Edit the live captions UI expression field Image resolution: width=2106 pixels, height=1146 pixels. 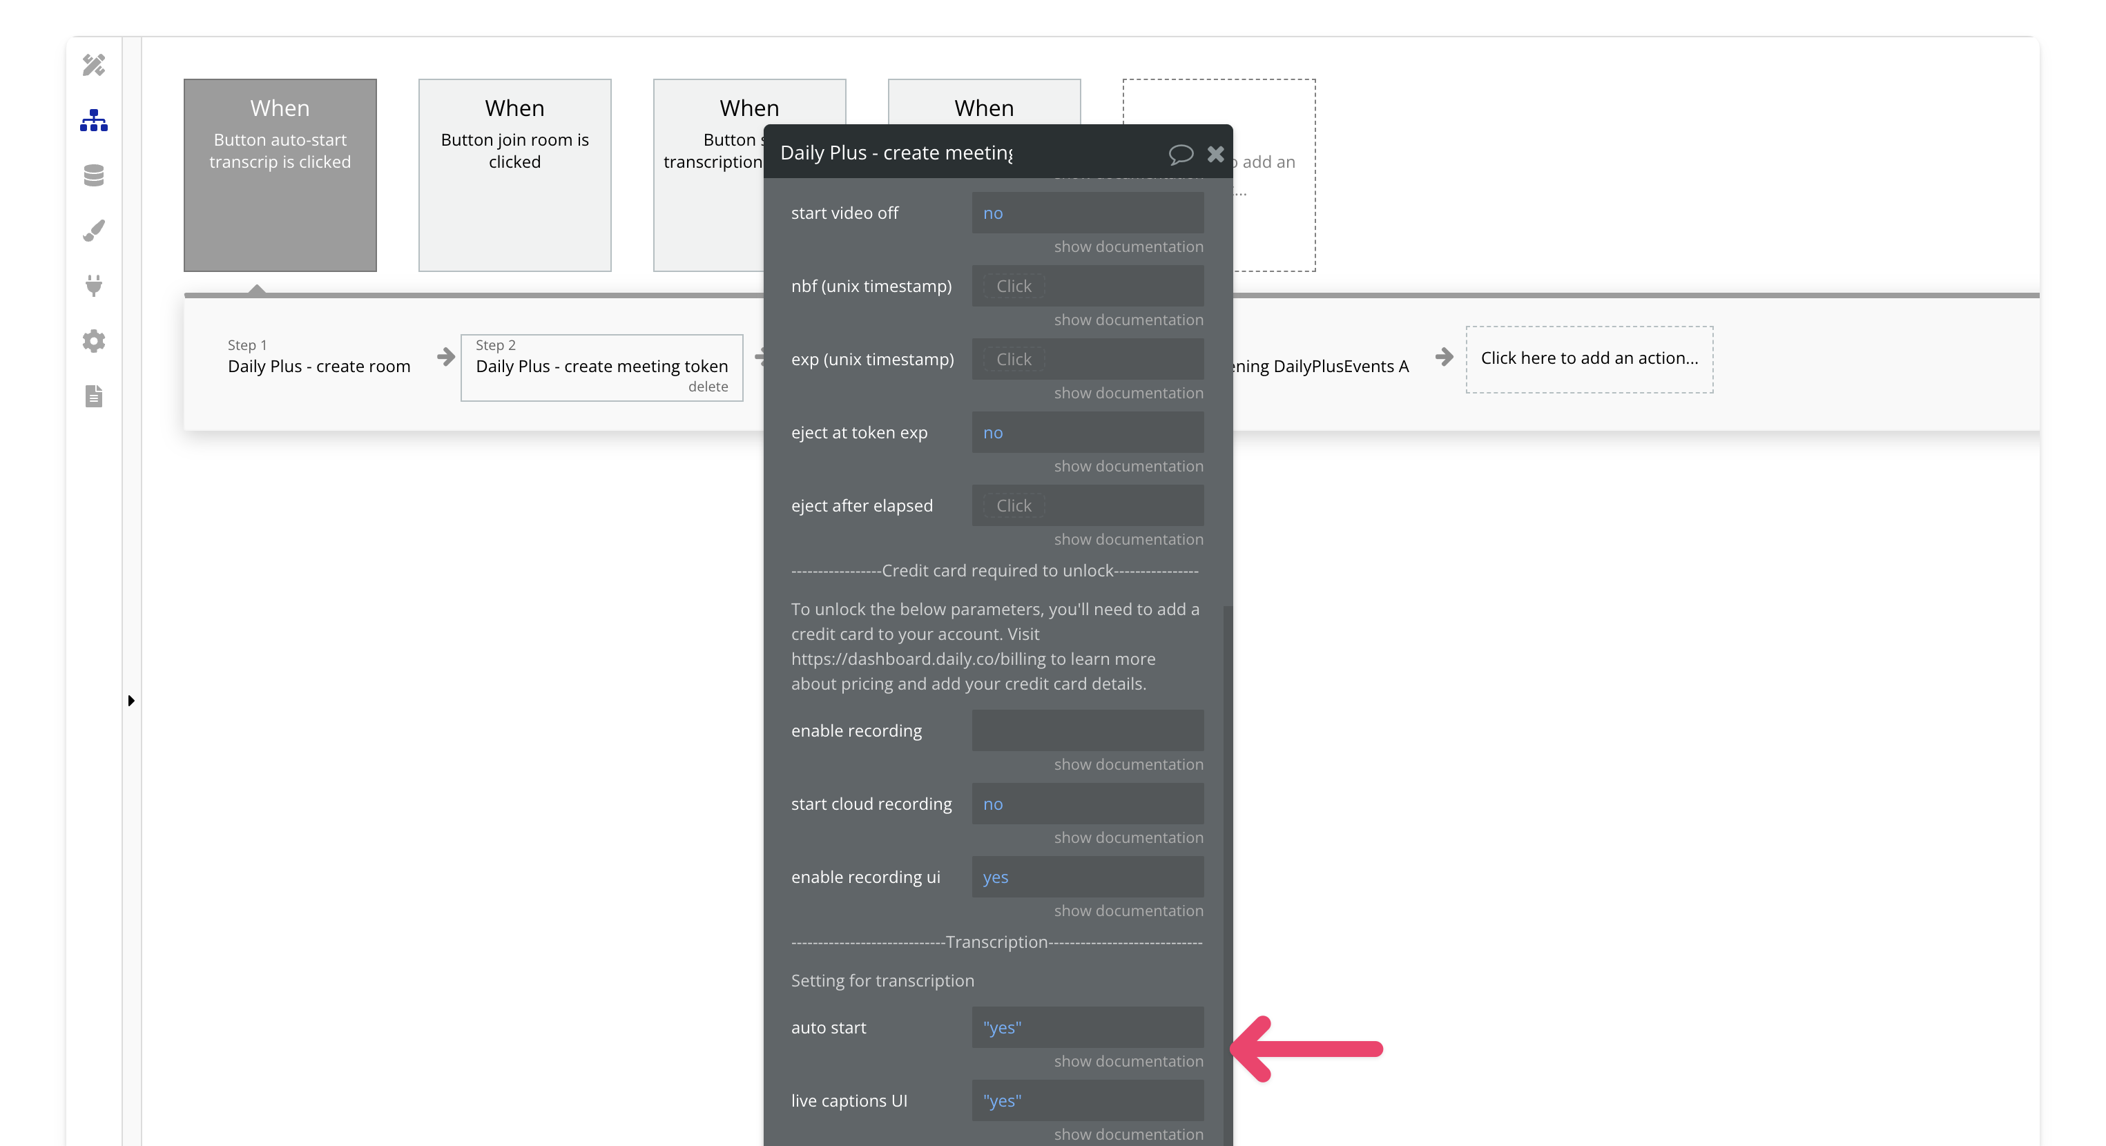(1088, 1100)
